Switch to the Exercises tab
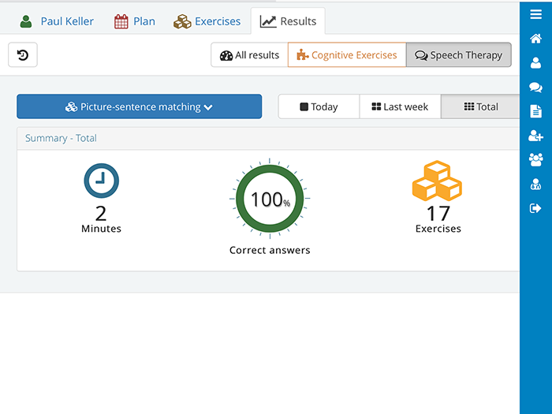 (207, 21)
